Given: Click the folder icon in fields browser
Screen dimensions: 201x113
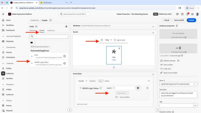Looking at the screenshot, I should (32, 43).
